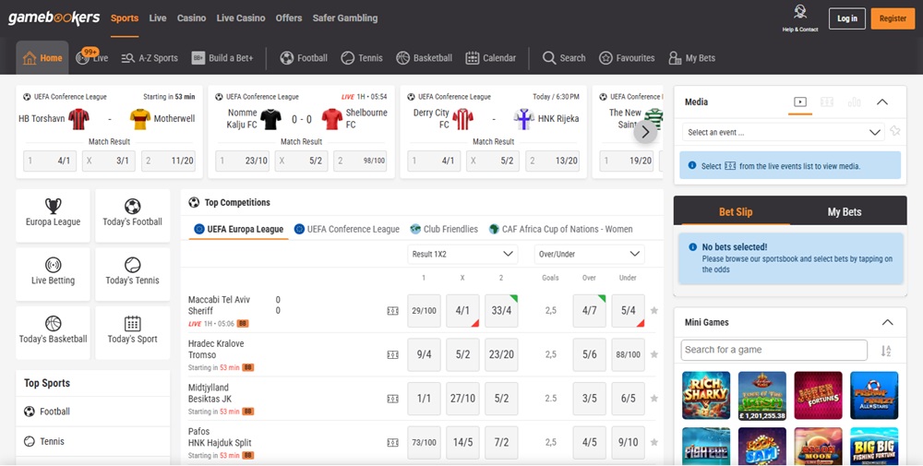Open the Europa League quick link tile

[53, 215]
